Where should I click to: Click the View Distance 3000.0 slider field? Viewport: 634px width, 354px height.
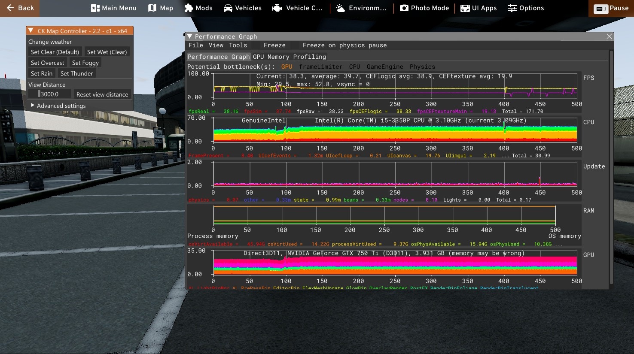tap(50, 94)
